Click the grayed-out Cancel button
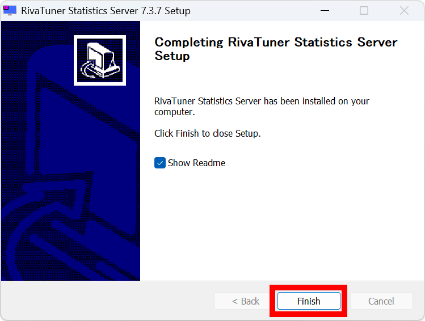The width and height of the screenshot is (425, 321). coord(381,301)
